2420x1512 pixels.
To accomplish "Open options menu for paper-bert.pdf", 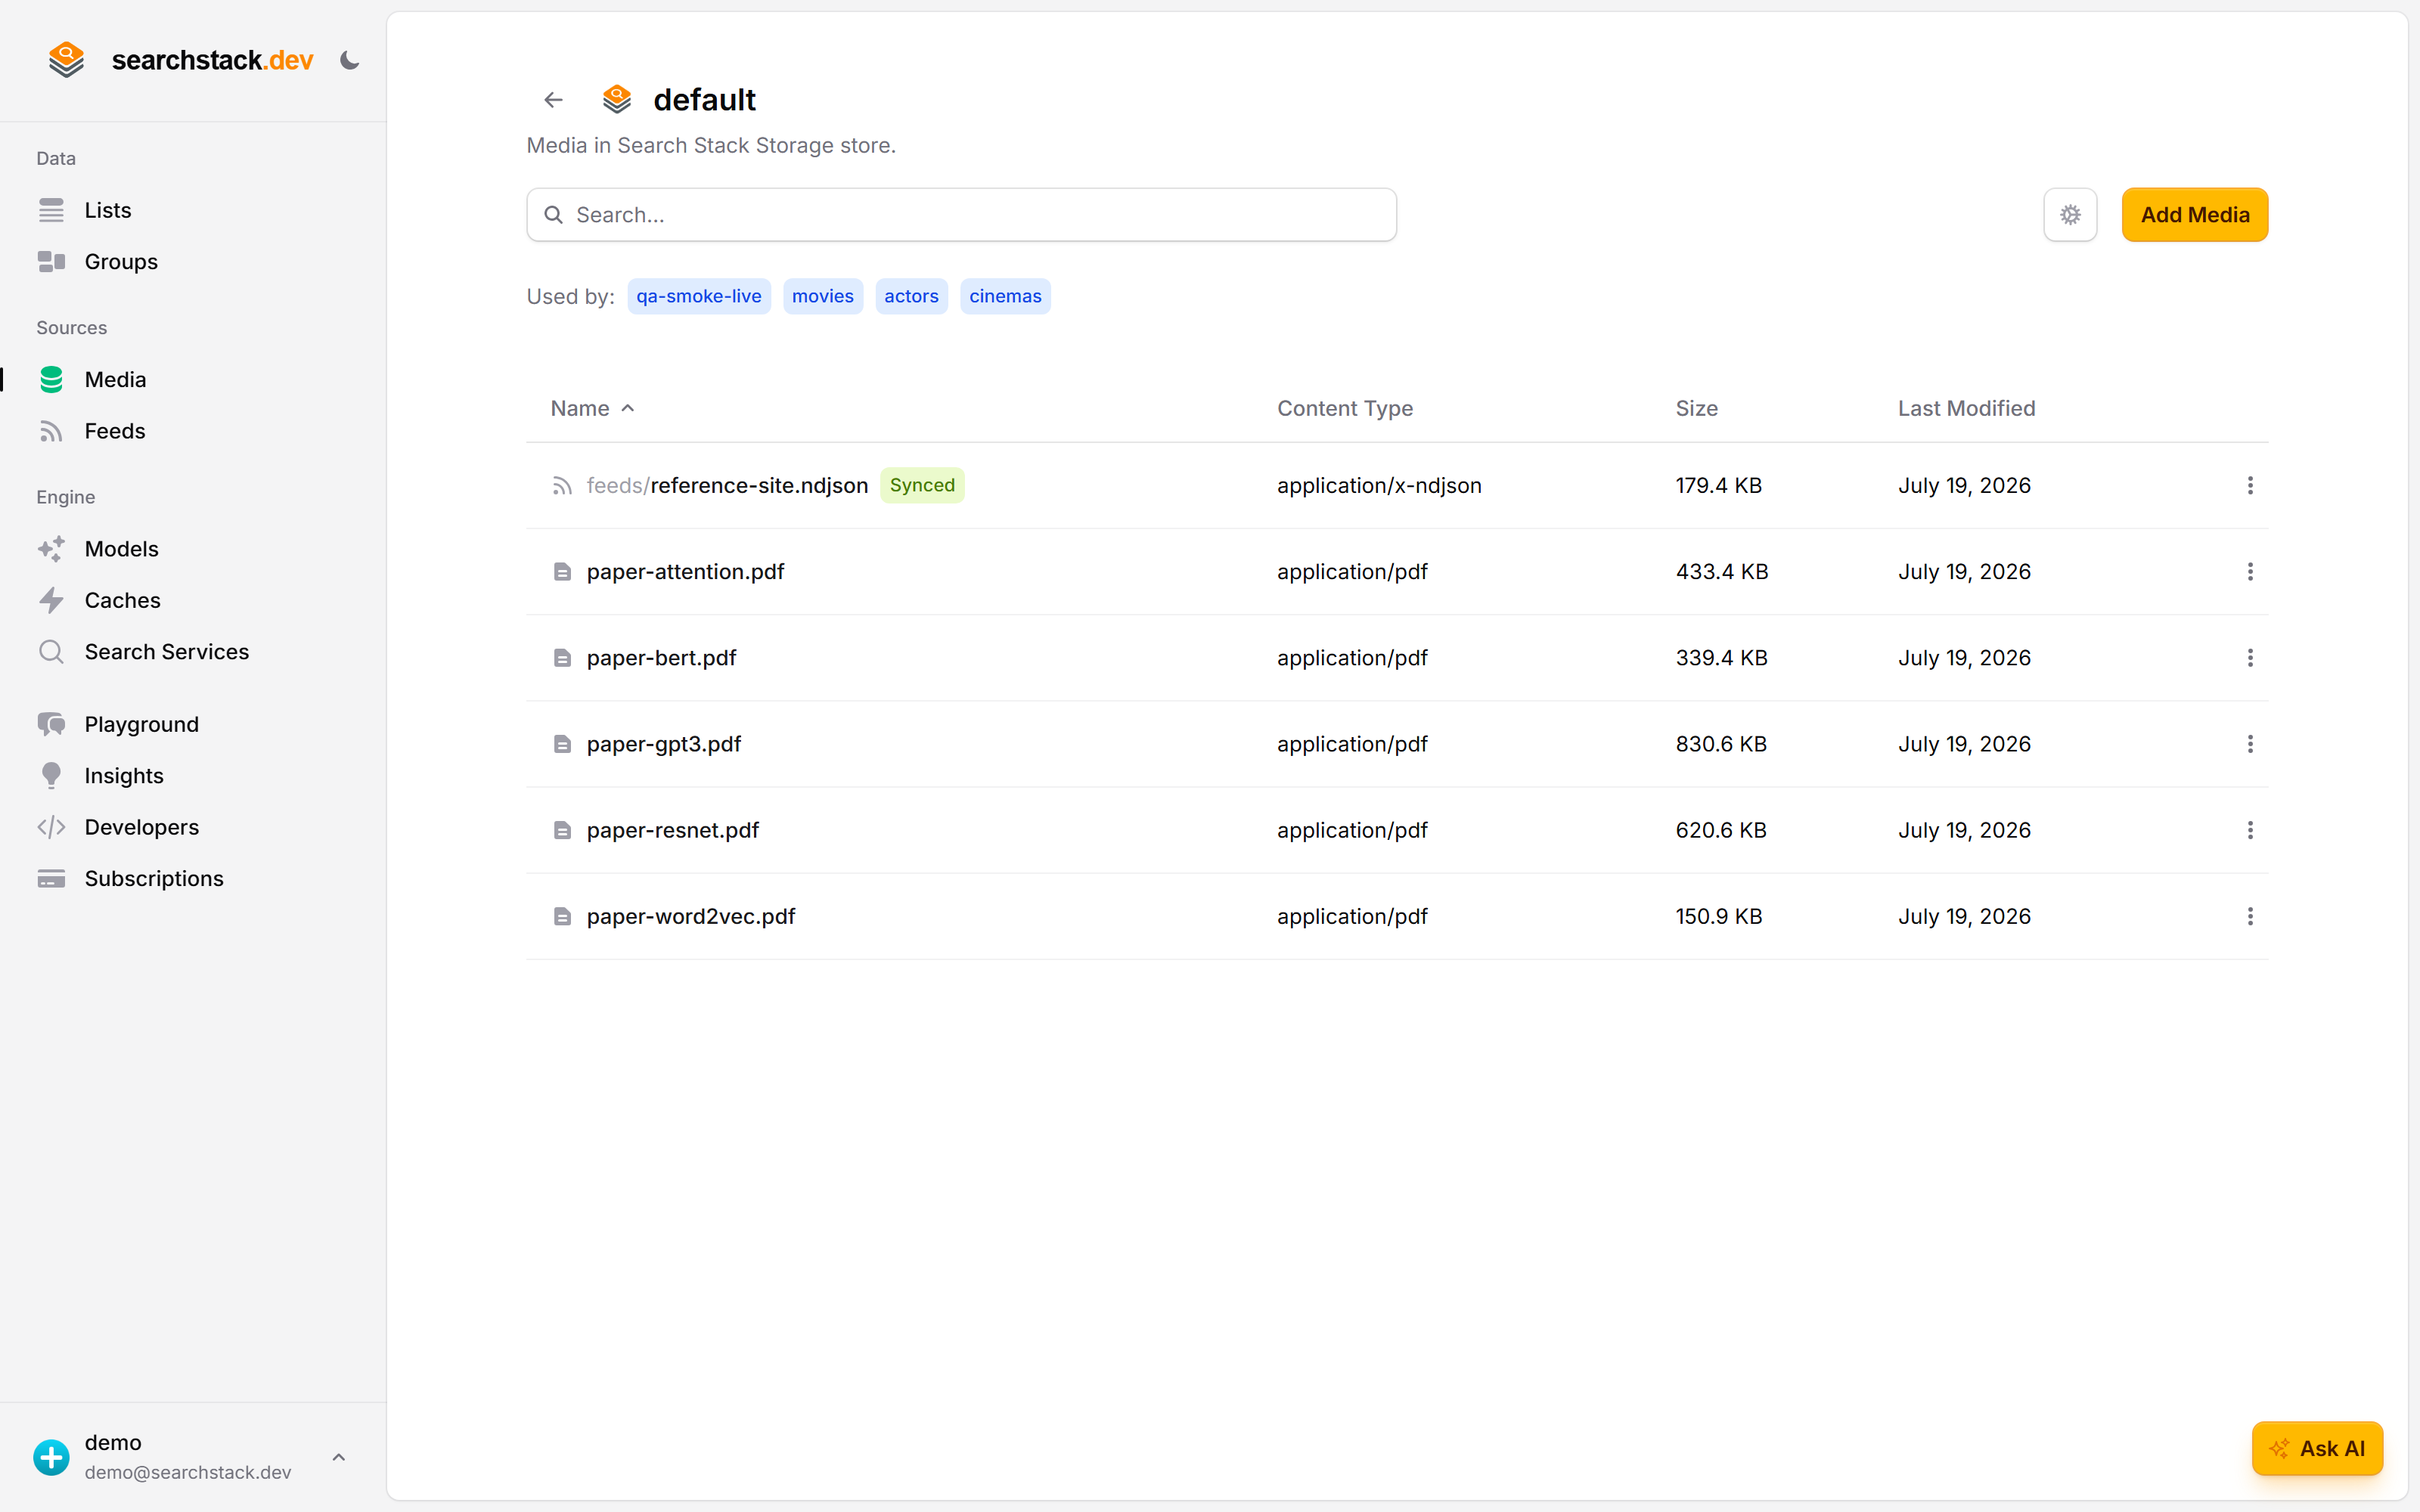I will pos(2250,658).
